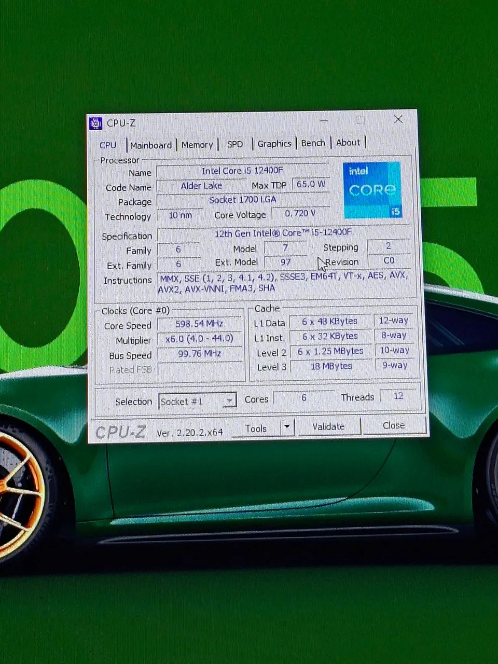This screenshot has height=664, width=498.
Task: Click the Model value 7
Action: pos(285,248)
